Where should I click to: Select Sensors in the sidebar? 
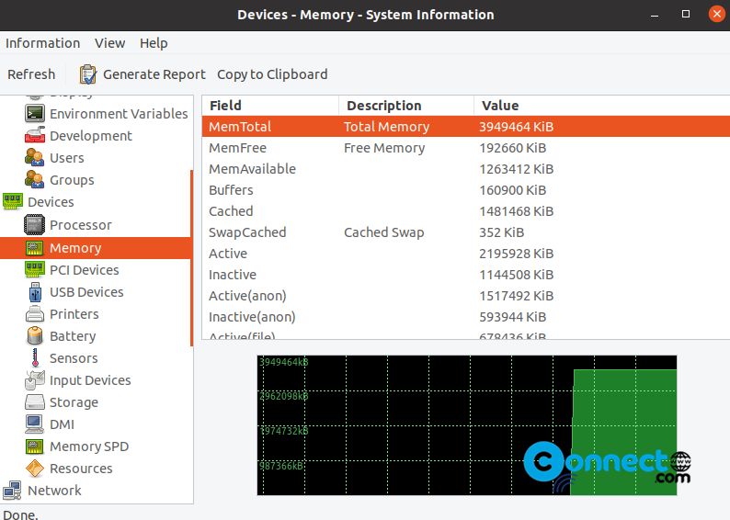pos(74,358)
